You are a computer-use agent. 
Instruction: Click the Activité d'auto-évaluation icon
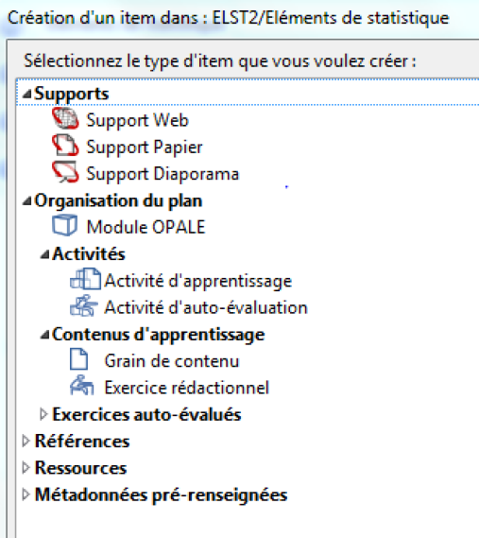[84, 305]
